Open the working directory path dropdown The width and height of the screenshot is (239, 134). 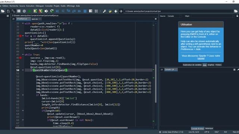(232, 11)
